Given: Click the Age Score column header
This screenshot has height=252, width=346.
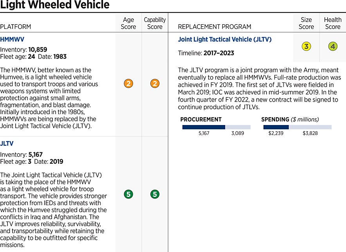Looking at the screenshot, I should tap(128, 23).
